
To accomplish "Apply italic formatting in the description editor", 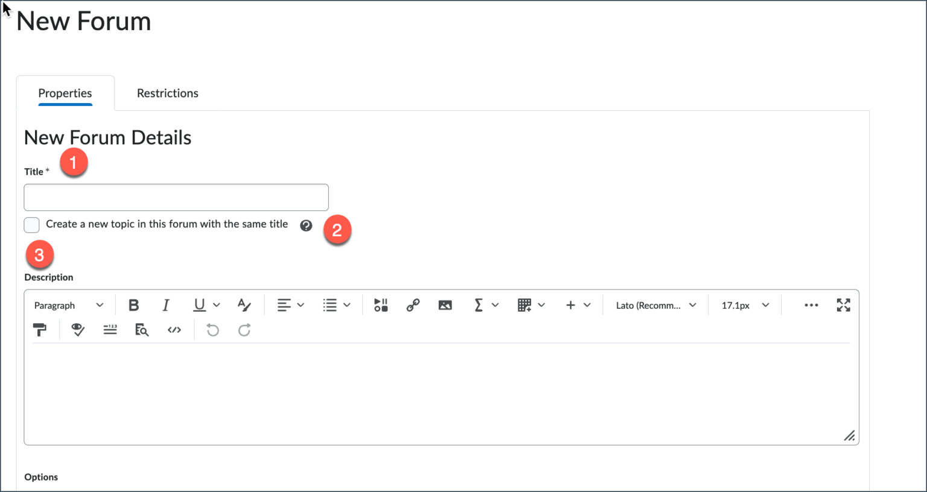I will (x=166, y=305).
